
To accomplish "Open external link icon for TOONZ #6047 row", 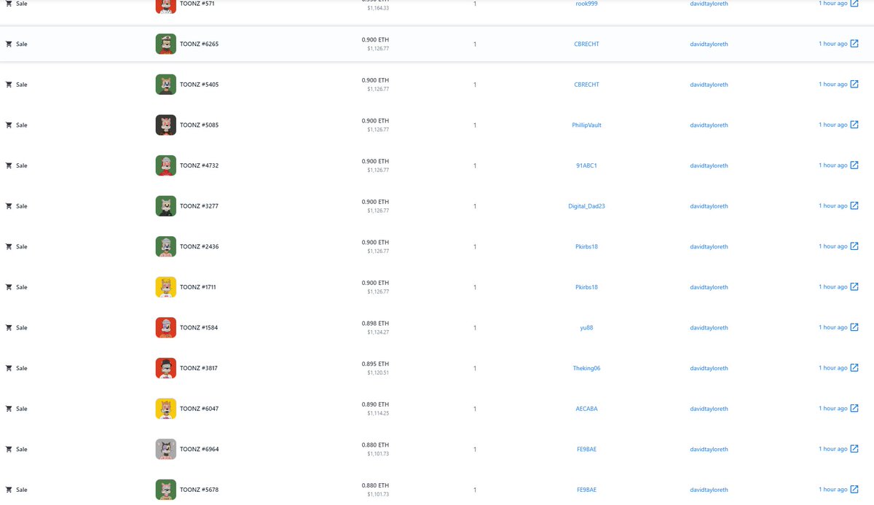I will coord(854,408).
